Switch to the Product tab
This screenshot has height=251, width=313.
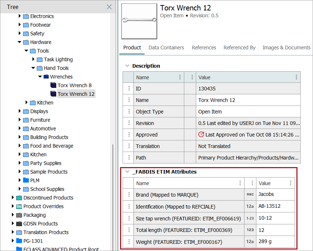tap(132, 48)
